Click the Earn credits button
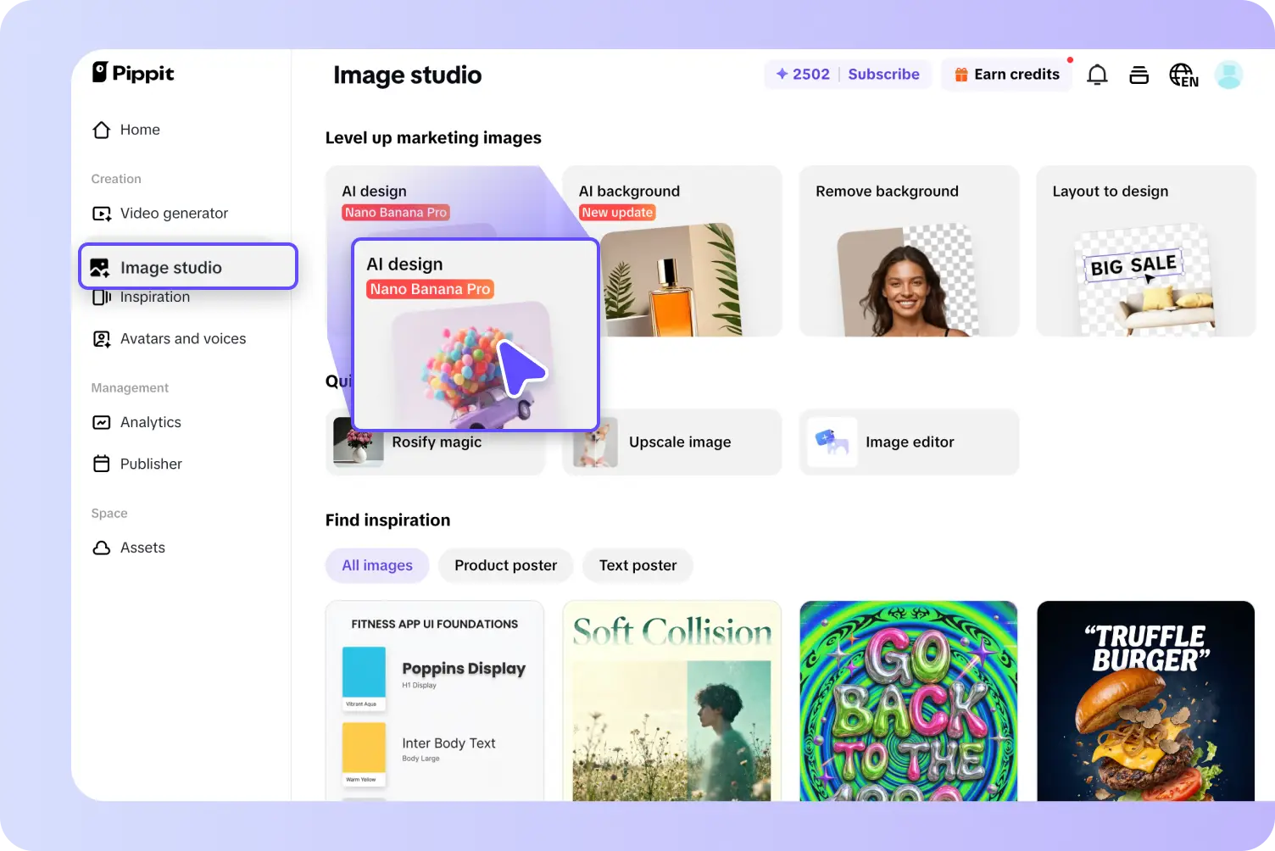The image size is (1275, 851). coord(1006,74)
